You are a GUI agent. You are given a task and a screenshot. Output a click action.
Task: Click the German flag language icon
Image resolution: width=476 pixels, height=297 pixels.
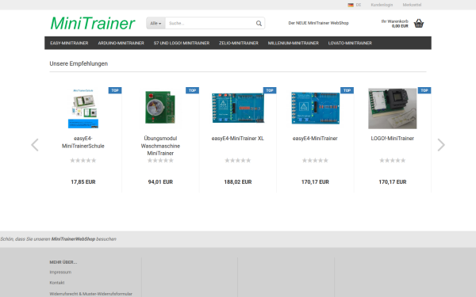click(351, 5)
